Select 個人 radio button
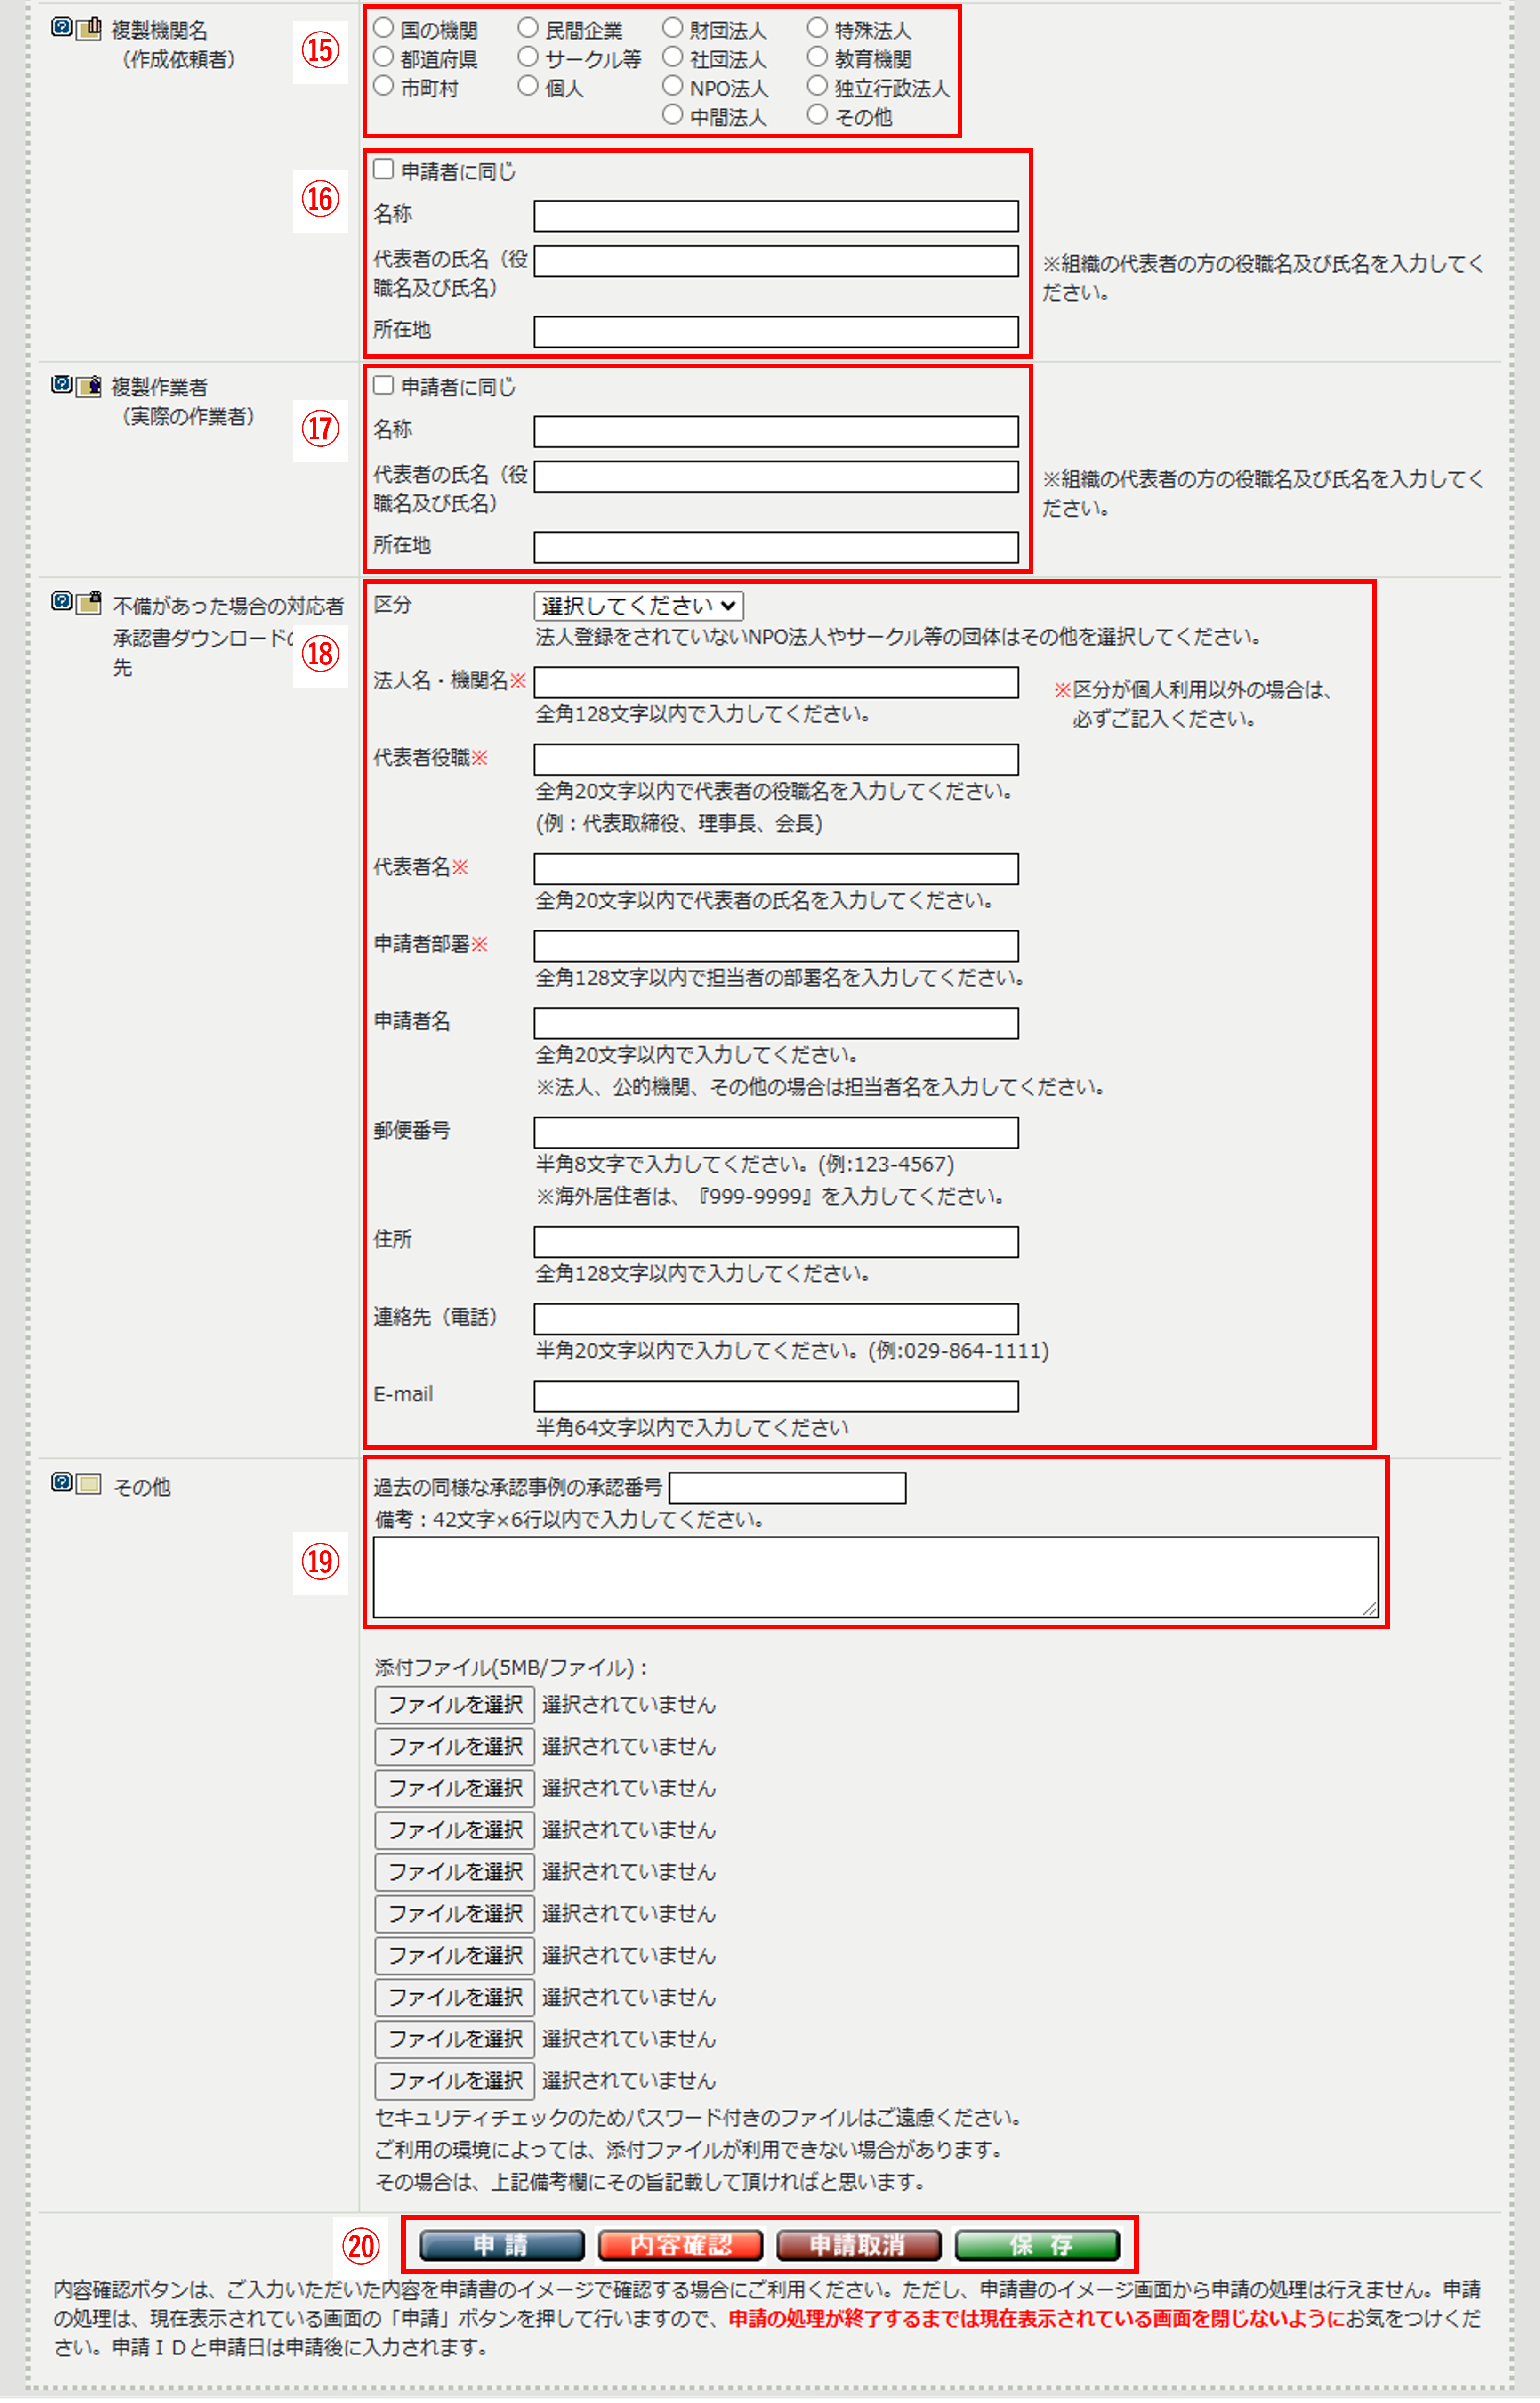Viewport: 1540px width, 2403px height. tap(528, 86)
